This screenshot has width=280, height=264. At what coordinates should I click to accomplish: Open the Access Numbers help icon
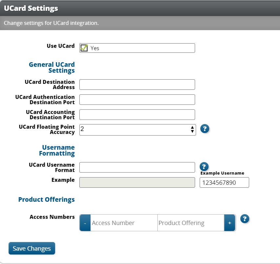245,218
